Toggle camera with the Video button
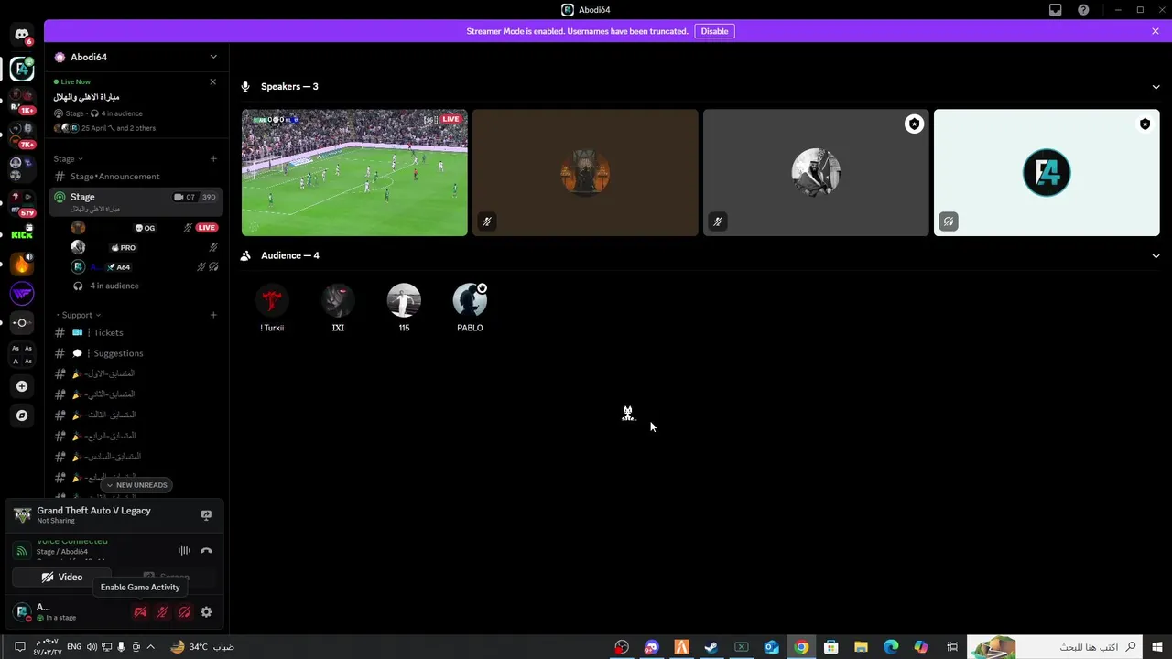 (61, 578)
